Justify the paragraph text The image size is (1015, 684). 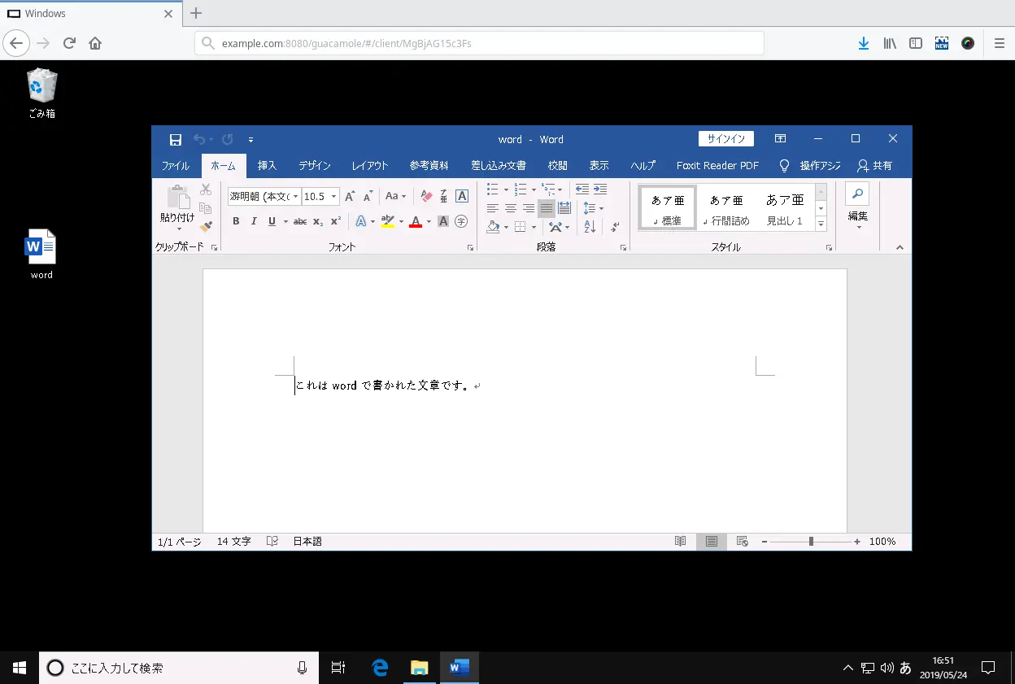point(547,208)
